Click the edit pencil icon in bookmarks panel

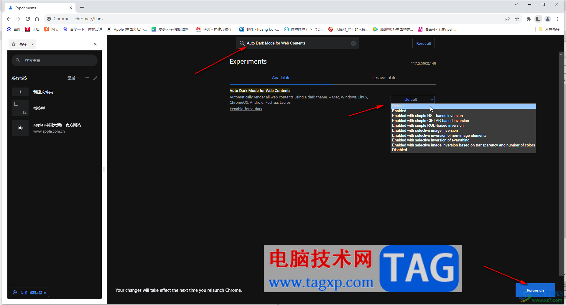click(x=95, y=78)
